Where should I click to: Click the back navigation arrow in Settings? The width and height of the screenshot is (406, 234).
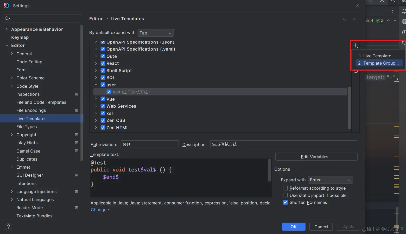(x=345, y=19)
